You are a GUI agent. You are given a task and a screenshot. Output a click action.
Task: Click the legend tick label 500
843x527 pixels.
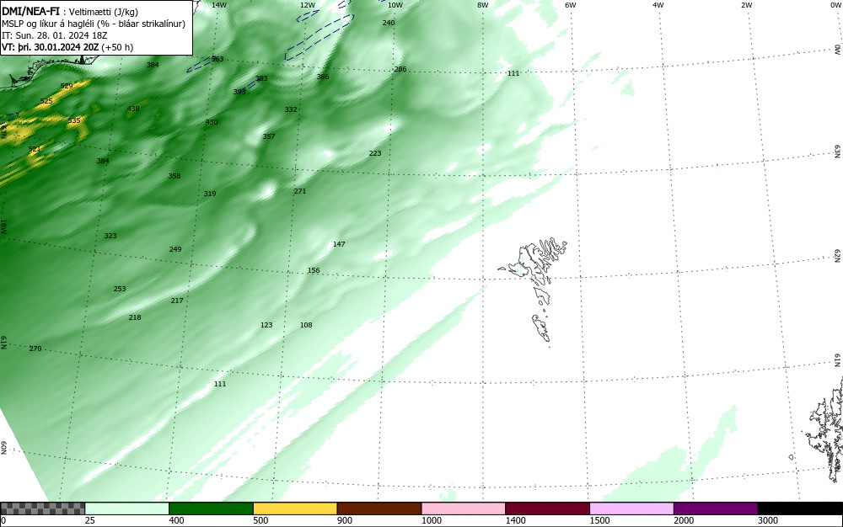(260, 520)
